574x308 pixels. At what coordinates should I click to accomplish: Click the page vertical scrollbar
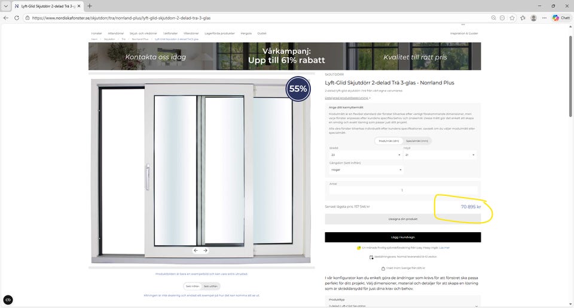(x=570, y=76)
